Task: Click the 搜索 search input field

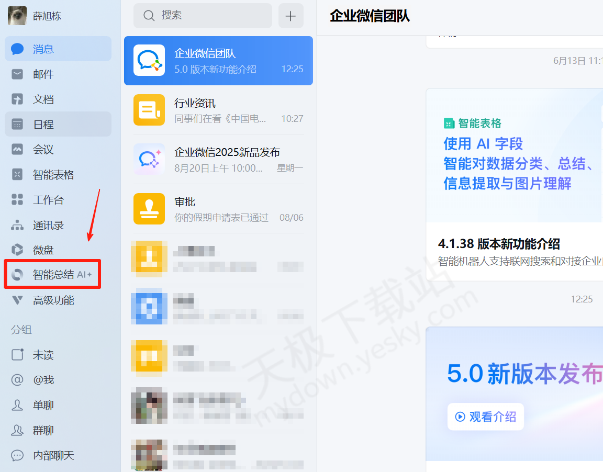Action: pyautogui.click(x=202, y=16)
